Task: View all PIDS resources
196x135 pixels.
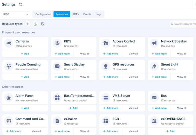Action: tap(85, 54)
